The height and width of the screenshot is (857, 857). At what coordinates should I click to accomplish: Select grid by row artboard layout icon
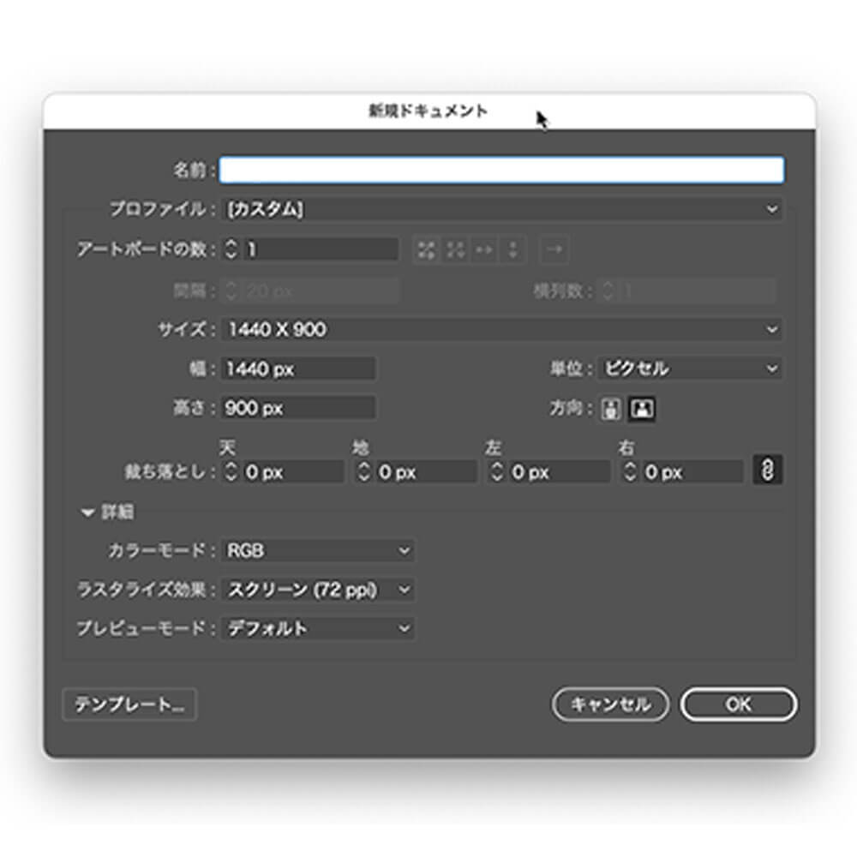click(426, 249)
